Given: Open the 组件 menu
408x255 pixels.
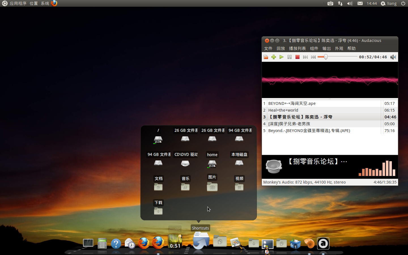Looking at the screenshot, I should [314, 48].
